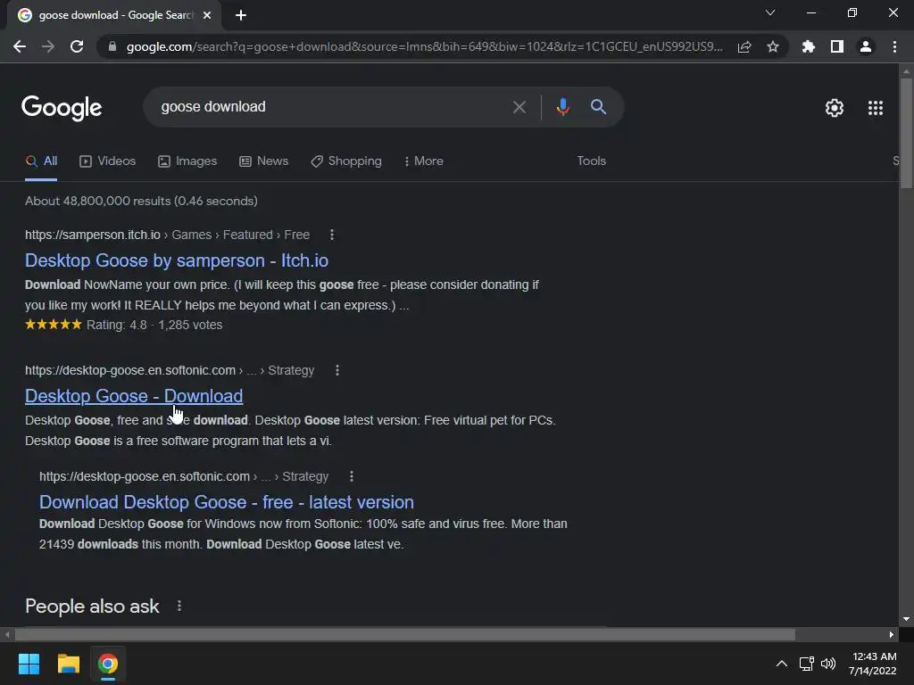Start voice search with microphone icon
The image size is (914, 685).
point(562,107)
